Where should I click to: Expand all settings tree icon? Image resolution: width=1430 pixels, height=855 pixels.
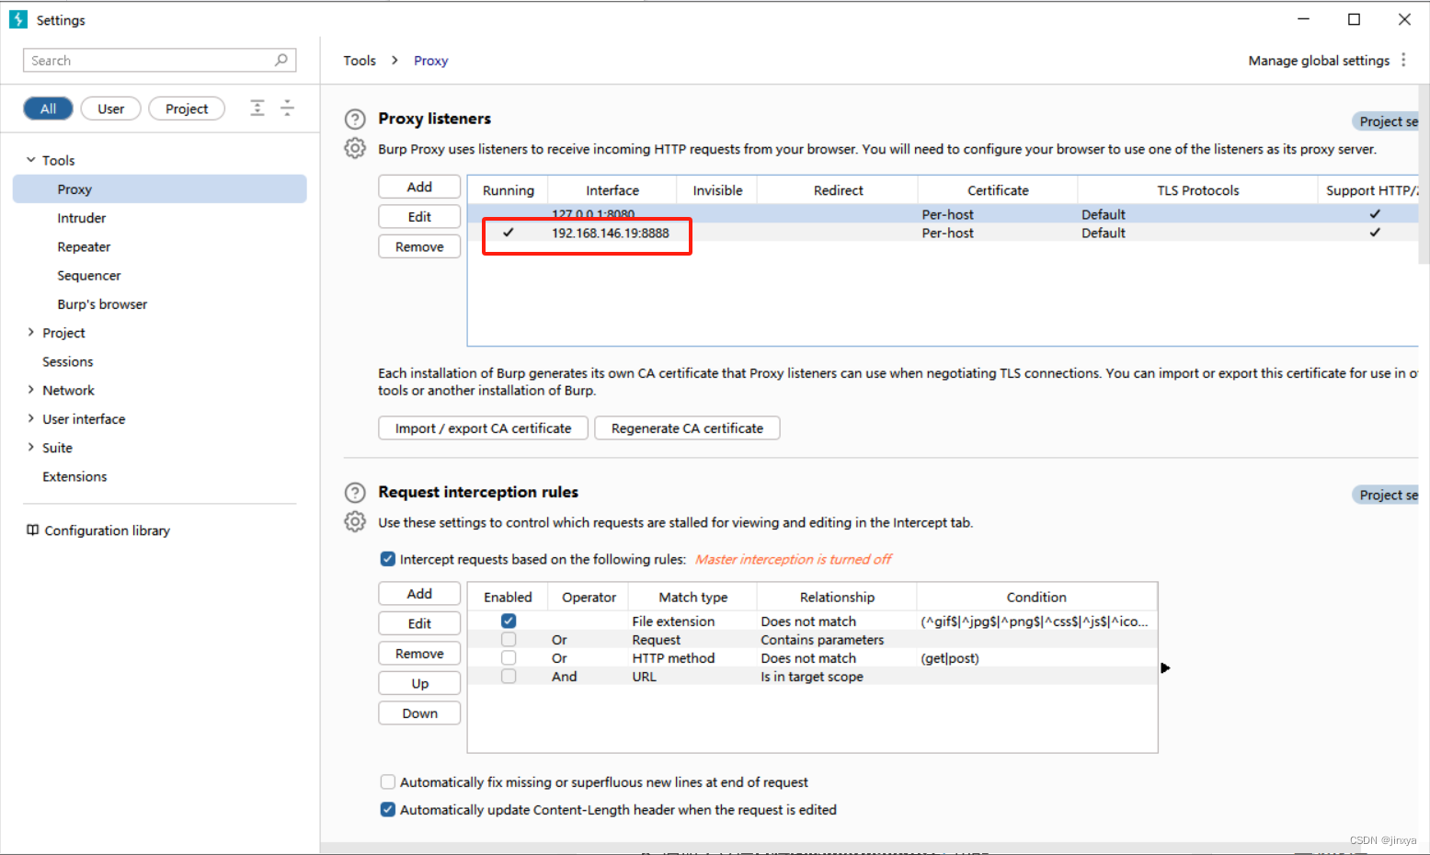point(257,108)
